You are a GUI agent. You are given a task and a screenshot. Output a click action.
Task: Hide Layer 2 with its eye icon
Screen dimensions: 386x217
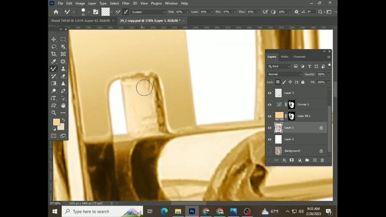(x=270, y=139)
